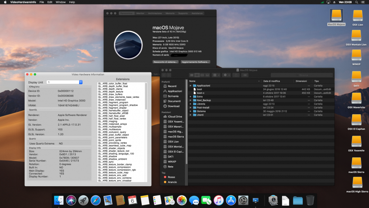Switch Finder to gallery view

(207, 75)
